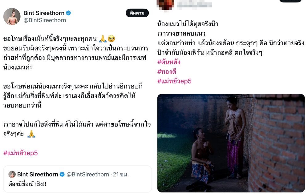The width and height of the screenshot is (308, 194).
Task: Open the @BintSireethorn handle under the name
Action: [45, 20]
